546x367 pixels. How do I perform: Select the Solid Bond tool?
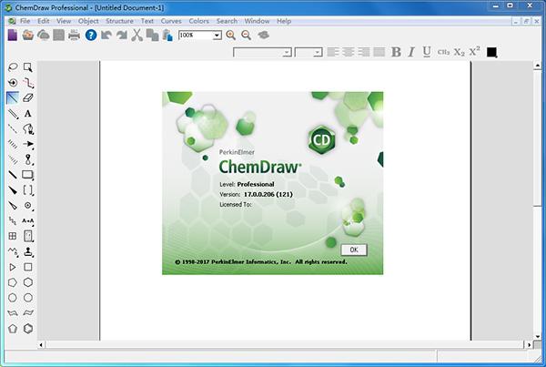pos(13,98)
